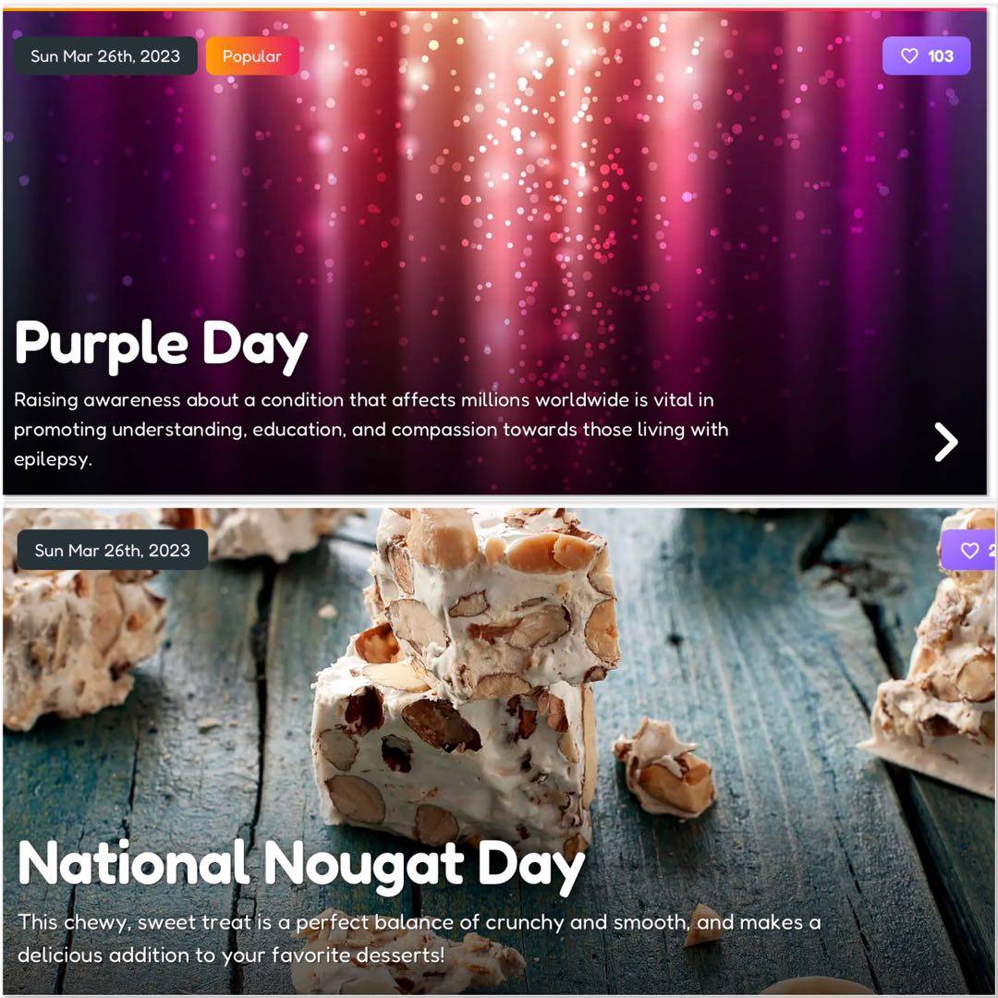Open the National Nougat Day title link

301,866
